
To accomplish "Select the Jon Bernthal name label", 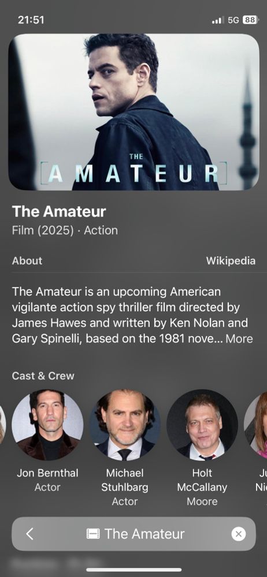I will [x=47, y=473].
